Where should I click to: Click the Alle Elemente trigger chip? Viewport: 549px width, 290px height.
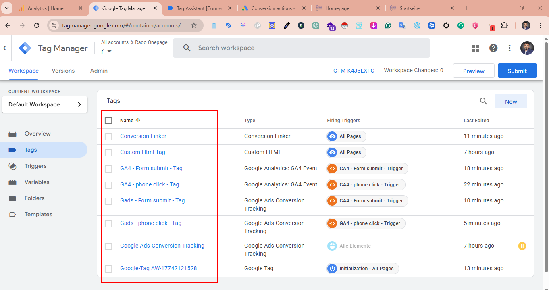[349, 246]
